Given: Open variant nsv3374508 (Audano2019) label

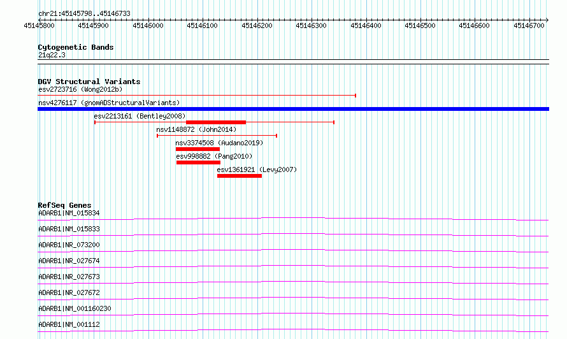Looking at the screenshot, I should tap(219, 143).
